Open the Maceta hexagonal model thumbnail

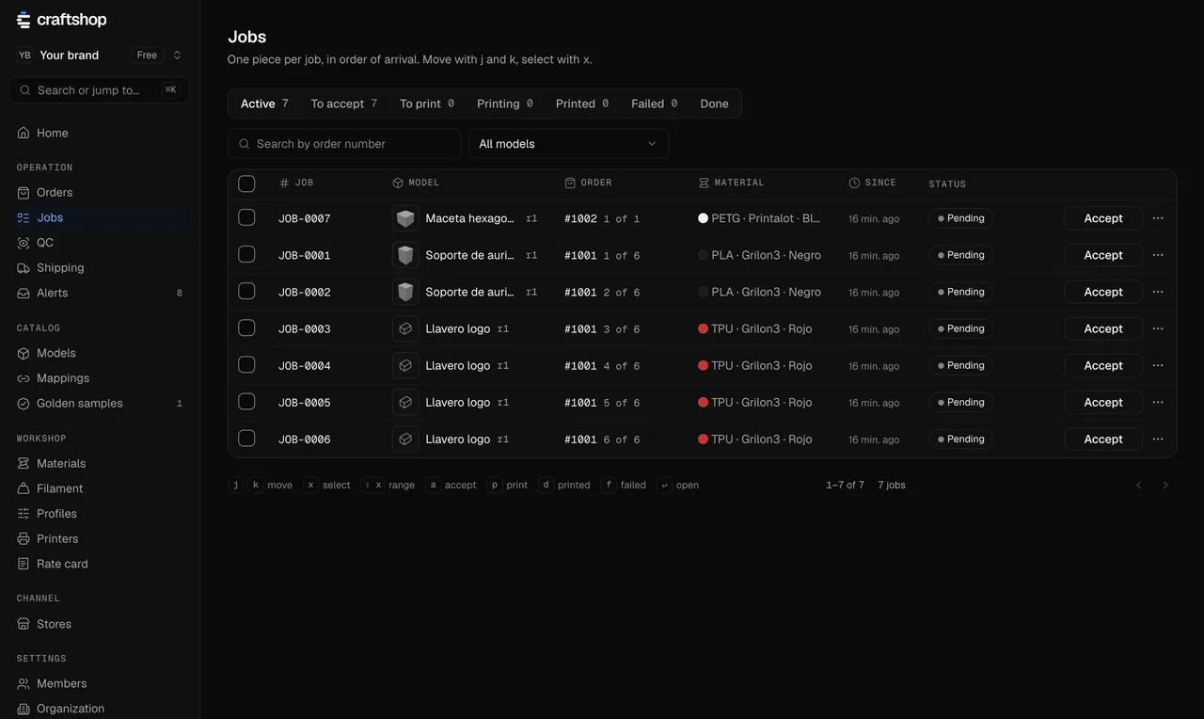click(405, 218)
